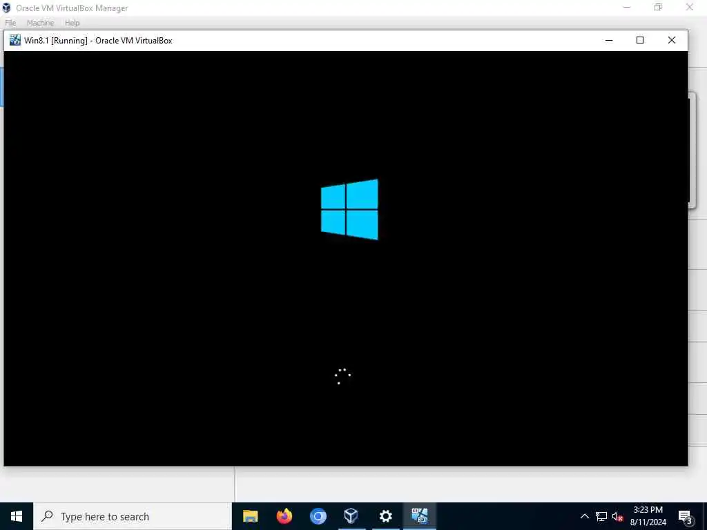The width and height of the screenshot is (707, 530).
Task: Minimize the Win8.1 VM window
Action: pyautogui.click(x=609, y=40)
